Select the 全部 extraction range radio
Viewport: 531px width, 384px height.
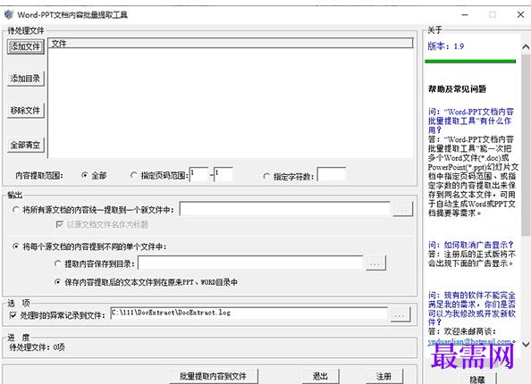[x=85, y=176]
